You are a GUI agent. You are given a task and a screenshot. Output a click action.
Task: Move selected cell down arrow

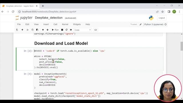[x=47, y=30]
